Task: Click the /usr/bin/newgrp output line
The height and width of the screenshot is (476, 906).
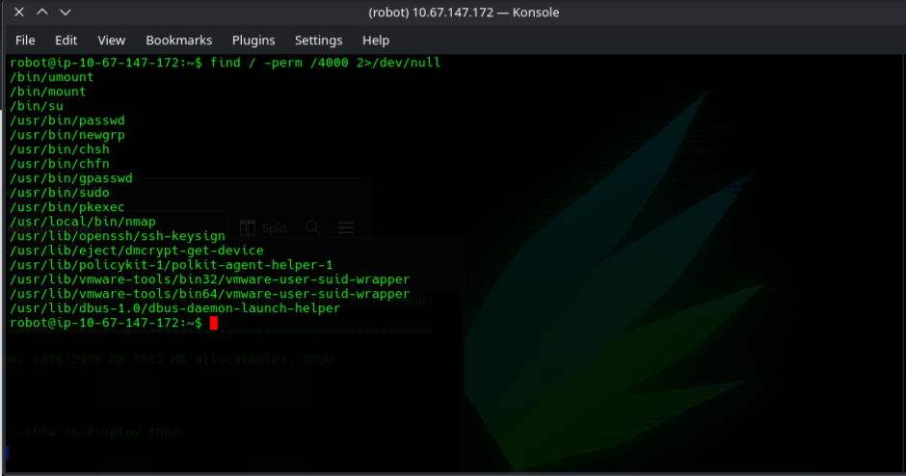Action: (x=67, y=135)
